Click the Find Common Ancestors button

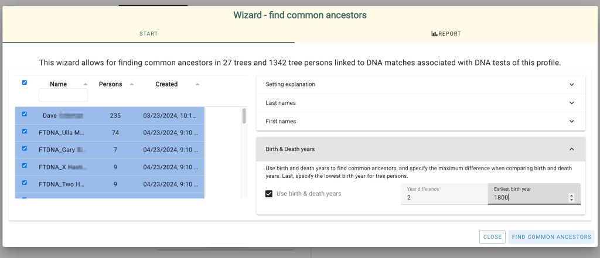click(551, 237)
